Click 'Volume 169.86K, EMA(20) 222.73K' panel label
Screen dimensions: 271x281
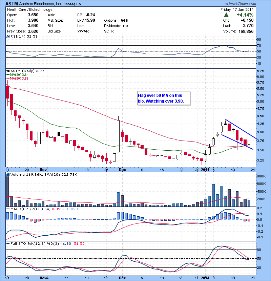(44, 174)
